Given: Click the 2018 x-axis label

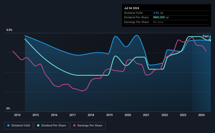Looking at the screenshot, I should click(91, 115).
